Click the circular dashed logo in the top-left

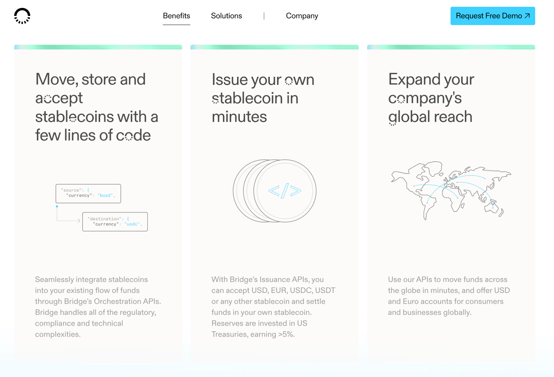(23, 16)
